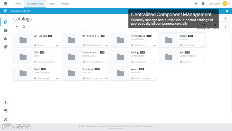The width and height of the screenshot is (232, 131).
Task: Open the help question mark icon
Action: (203, 4)
